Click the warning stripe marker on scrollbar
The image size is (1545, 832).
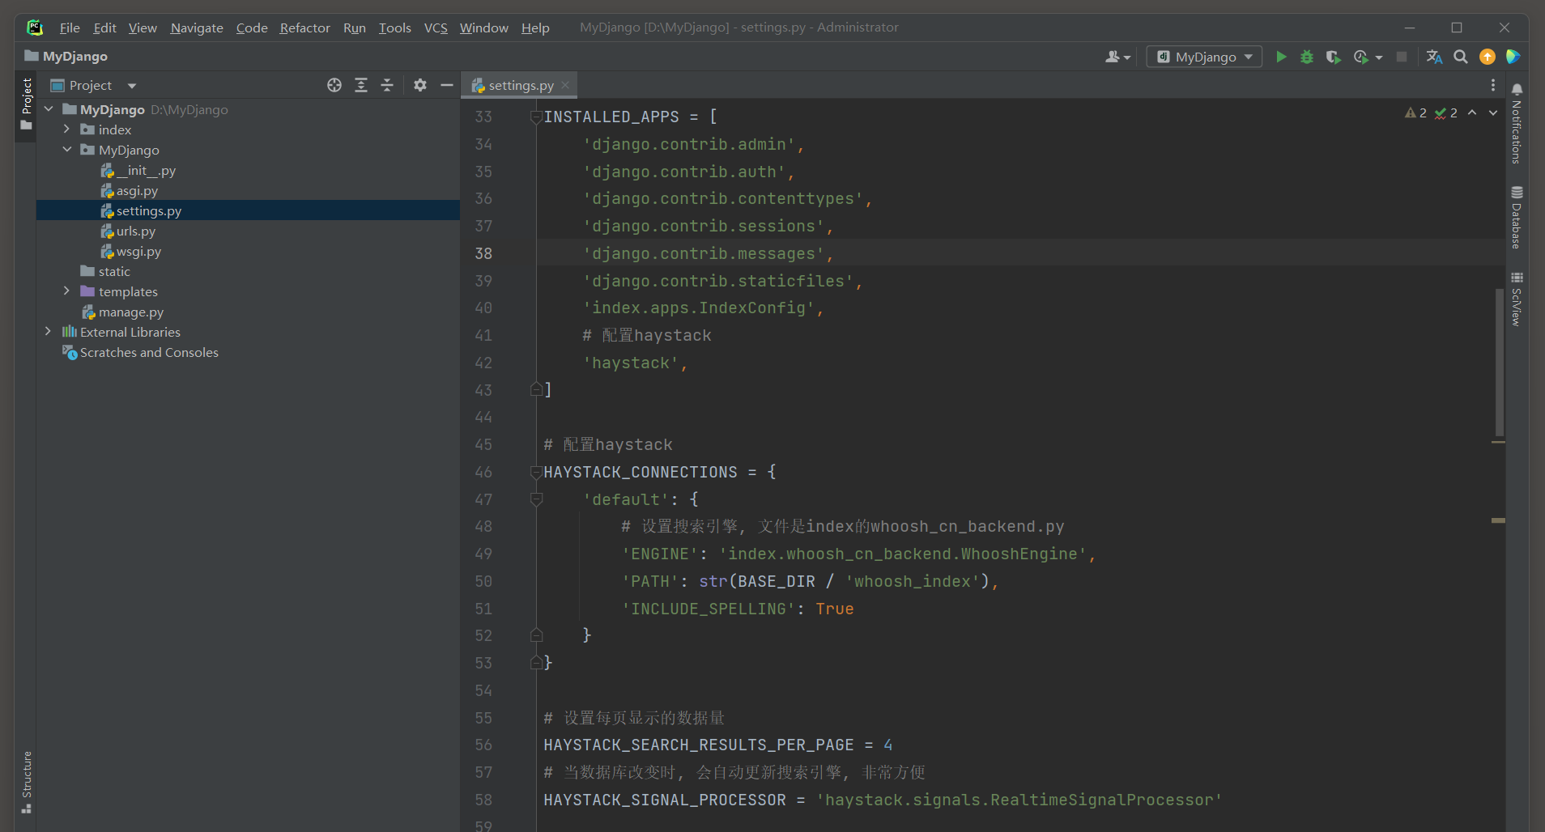1498,520
